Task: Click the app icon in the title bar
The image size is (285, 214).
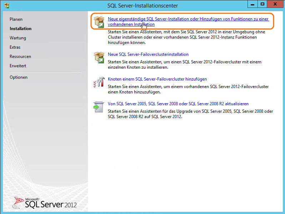Action: (x=6, y=5)
